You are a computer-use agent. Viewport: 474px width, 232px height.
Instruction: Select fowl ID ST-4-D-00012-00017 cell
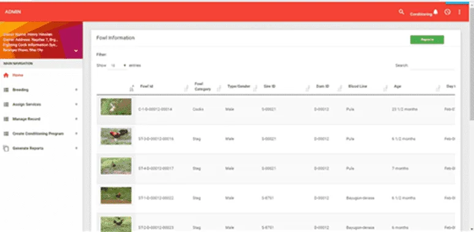click(x=156, y=169)
